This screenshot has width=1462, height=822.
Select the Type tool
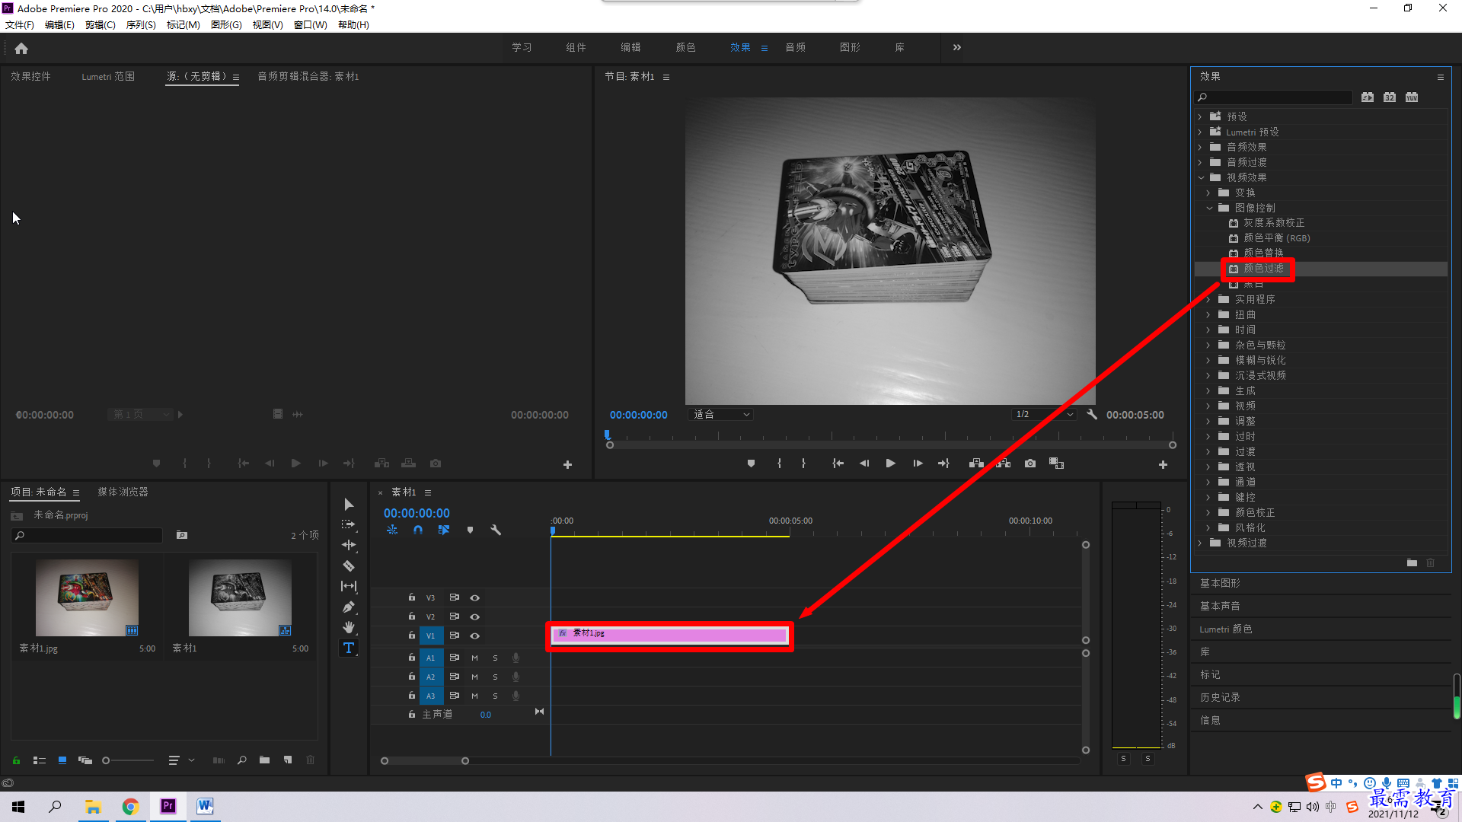point(349,648)
